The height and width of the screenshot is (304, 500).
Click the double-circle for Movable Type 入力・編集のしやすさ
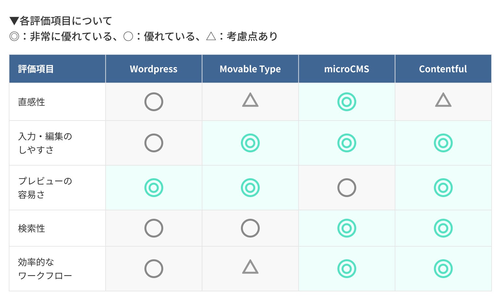[250, 143]
